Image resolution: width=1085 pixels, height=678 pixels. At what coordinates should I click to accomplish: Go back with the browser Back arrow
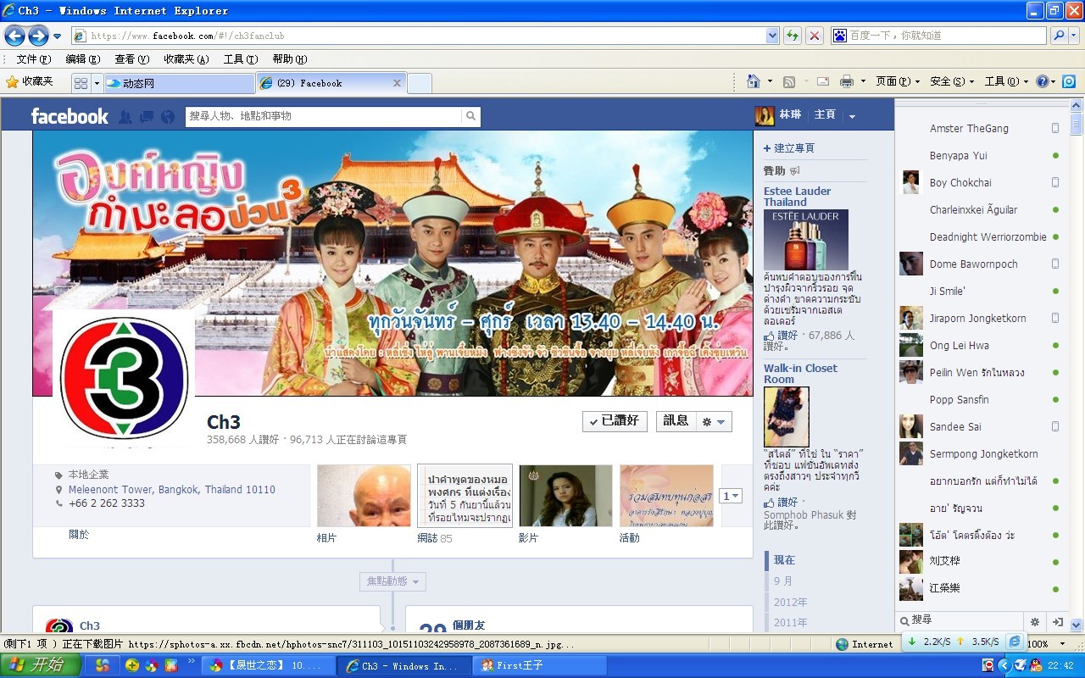[14, 36]
